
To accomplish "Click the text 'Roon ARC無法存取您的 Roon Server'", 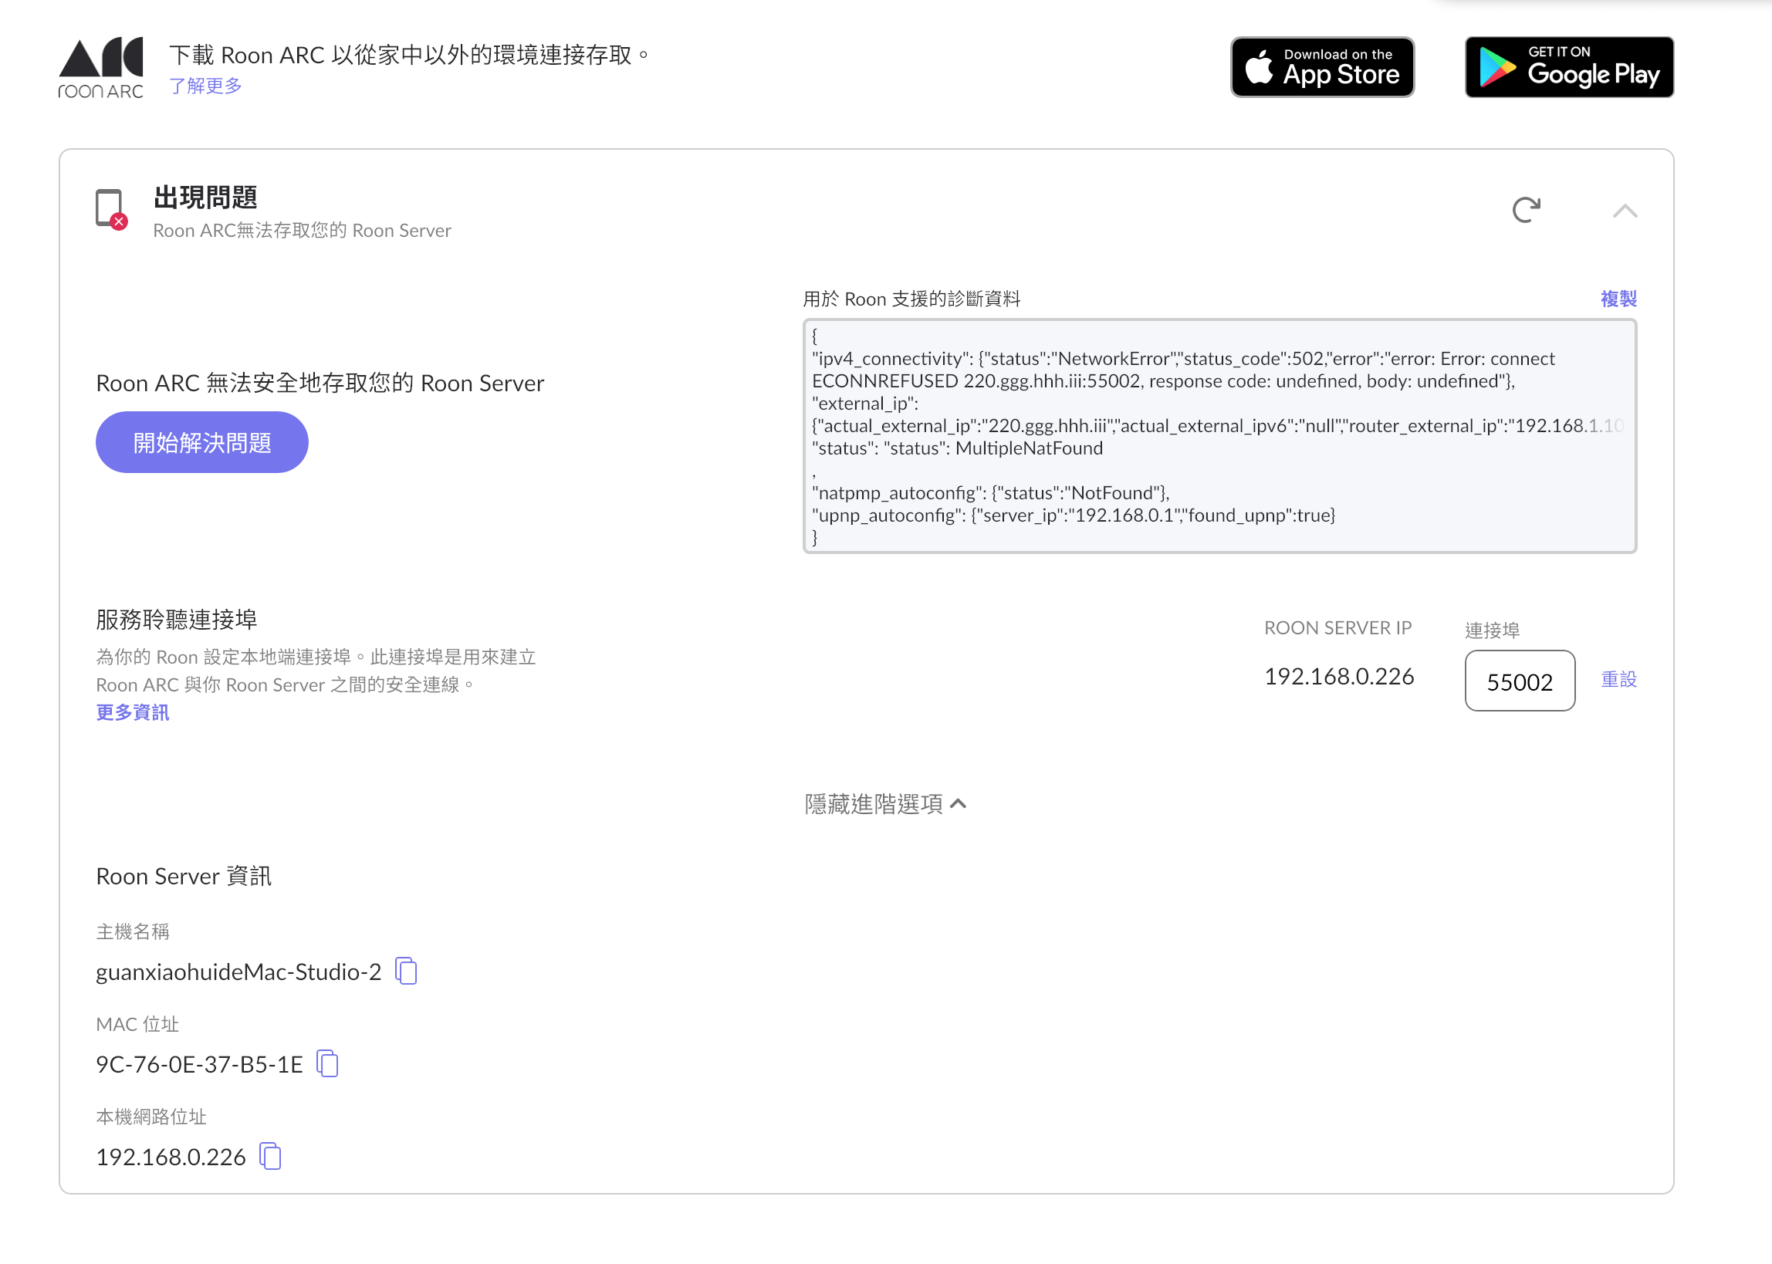I will pos(302,232).
